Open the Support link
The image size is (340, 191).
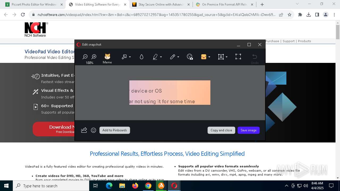coord(288,41)
